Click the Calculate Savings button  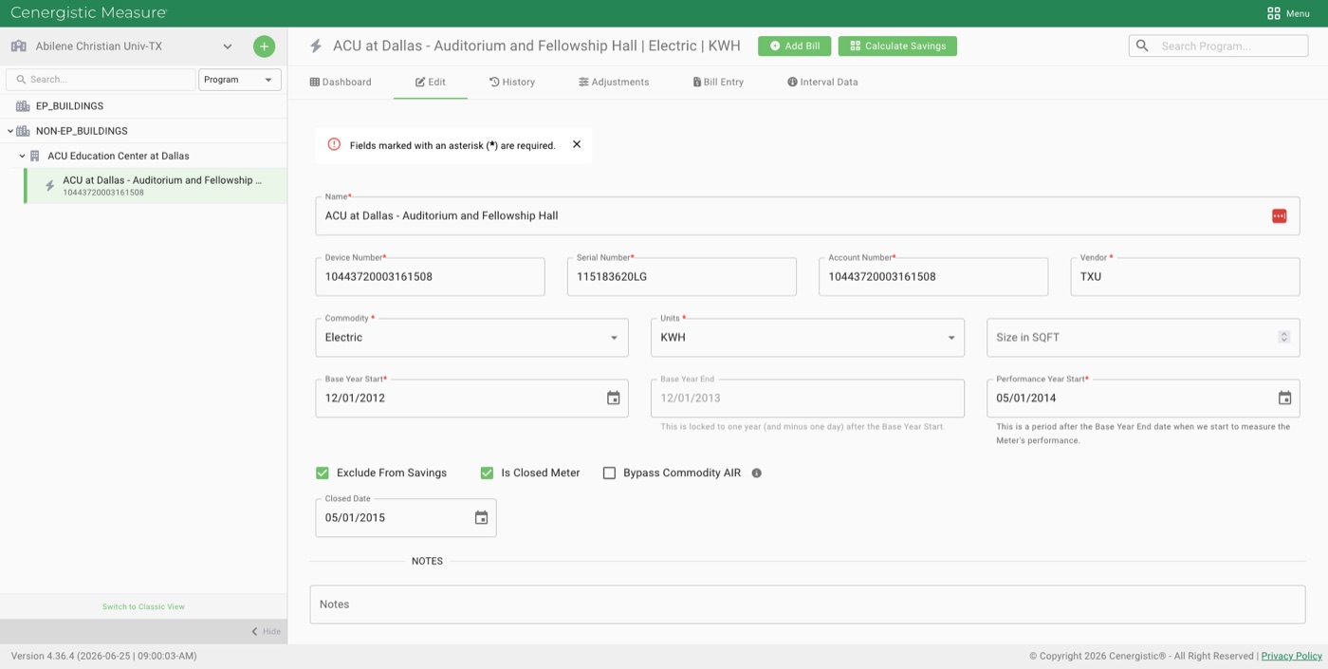pos(897,46)
